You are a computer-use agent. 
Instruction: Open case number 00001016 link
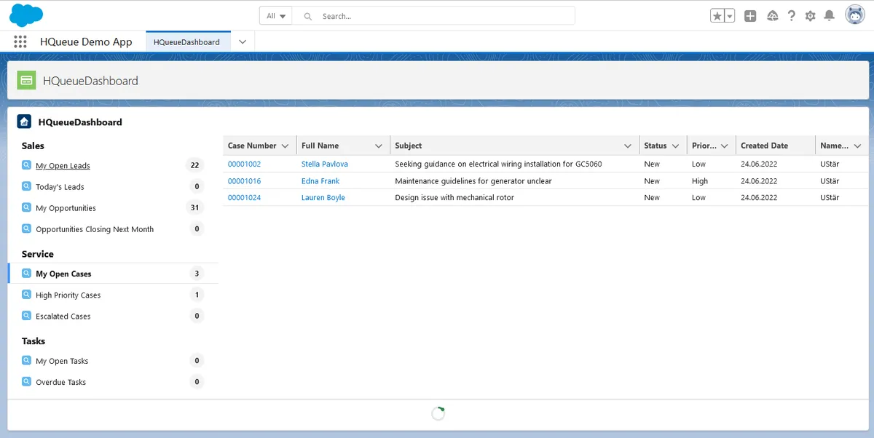tap(244, 181)
